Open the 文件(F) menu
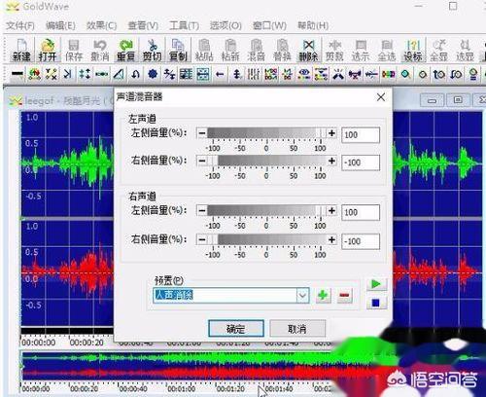 pos(20,25)
